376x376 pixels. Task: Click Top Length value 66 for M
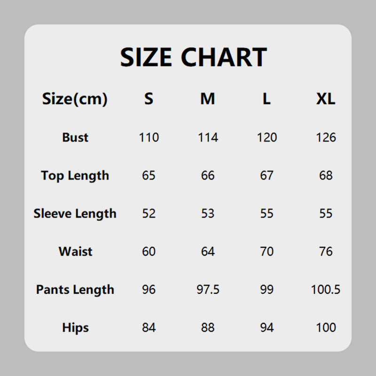[x=208, y=175]
